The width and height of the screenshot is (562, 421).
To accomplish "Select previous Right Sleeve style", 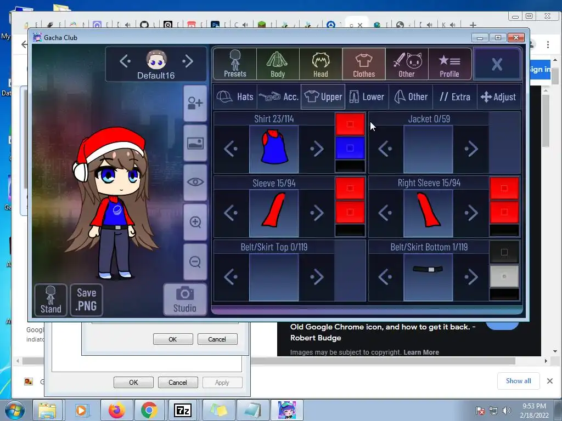I will pyautogui.click(x=385, y=213).
